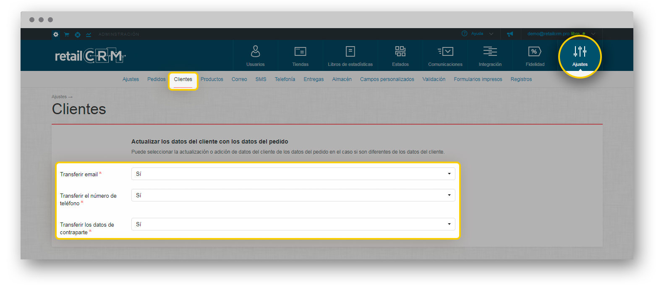Expand the account menu chevron
Viewport: 656px width, 285px height.
[593, 34]
